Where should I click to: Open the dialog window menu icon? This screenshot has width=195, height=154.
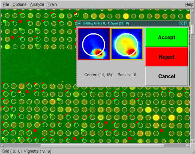79,24
